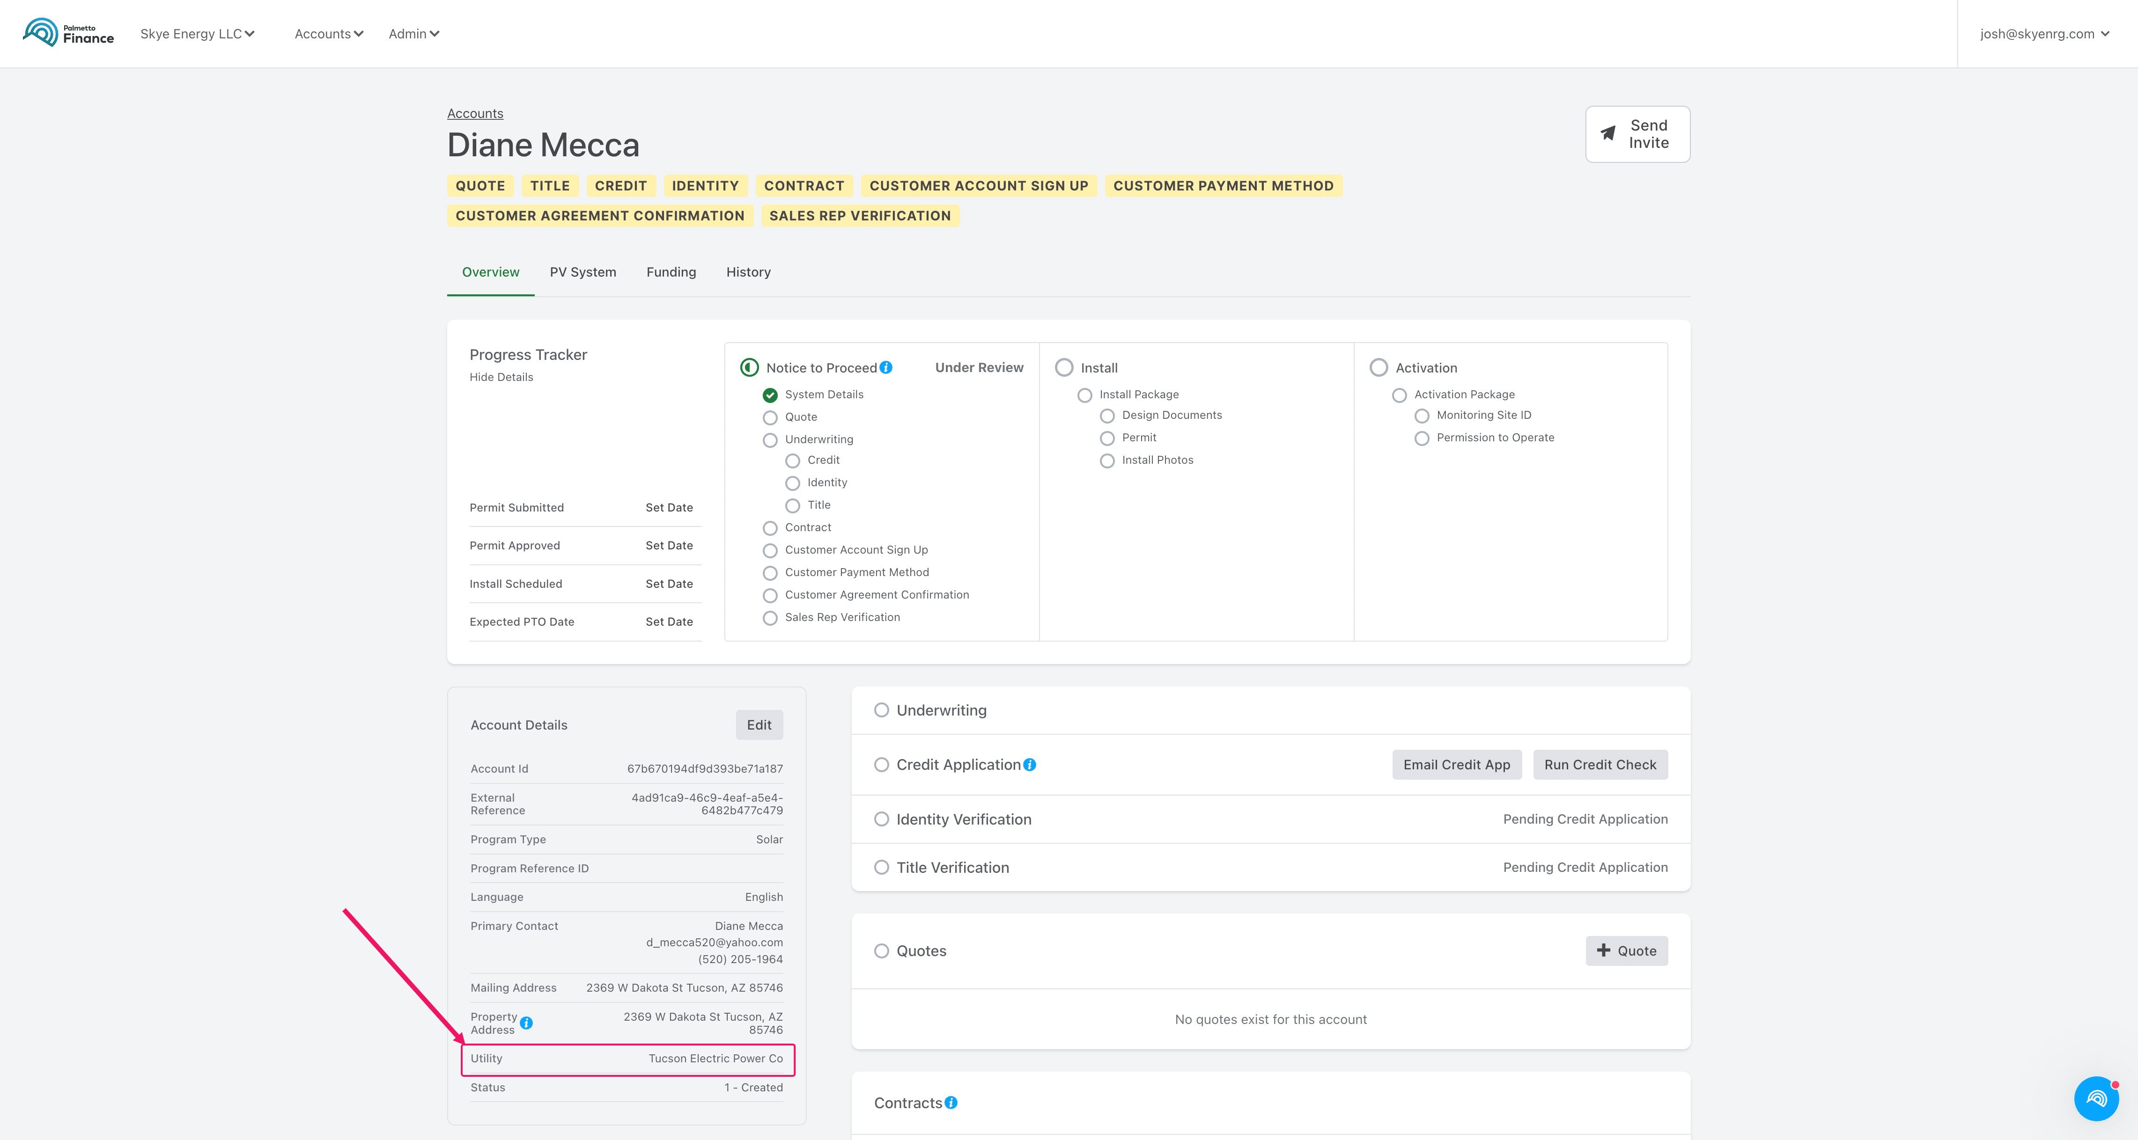Click the info icon next to Credit Application
The height and width of the screenshot is (1140, 2138).
(x=1030, y=765)
